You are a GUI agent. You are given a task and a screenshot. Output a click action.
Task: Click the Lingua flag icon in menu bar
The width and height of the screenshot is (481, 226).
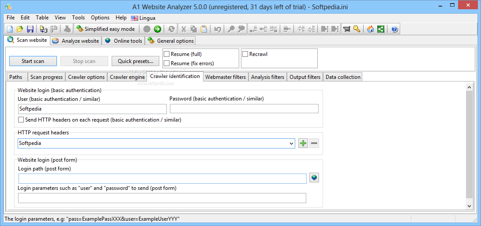point(134,18)
